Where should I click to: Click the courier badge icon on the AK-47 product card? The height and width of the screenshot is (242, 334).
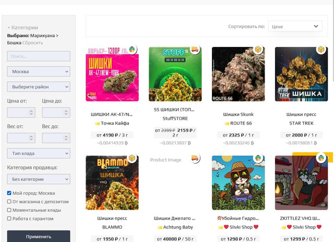(x=132, y=50)
